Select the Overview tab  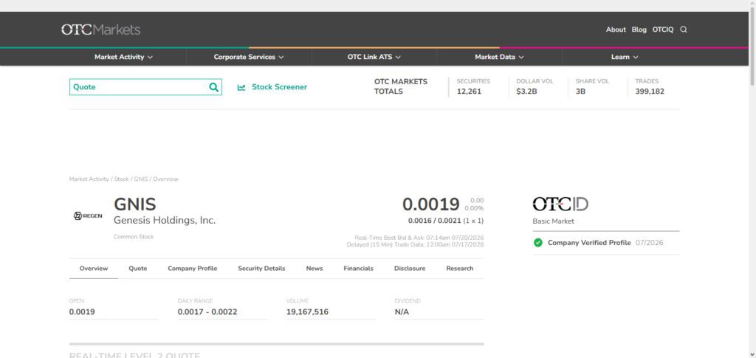click(x=94, y=269)
